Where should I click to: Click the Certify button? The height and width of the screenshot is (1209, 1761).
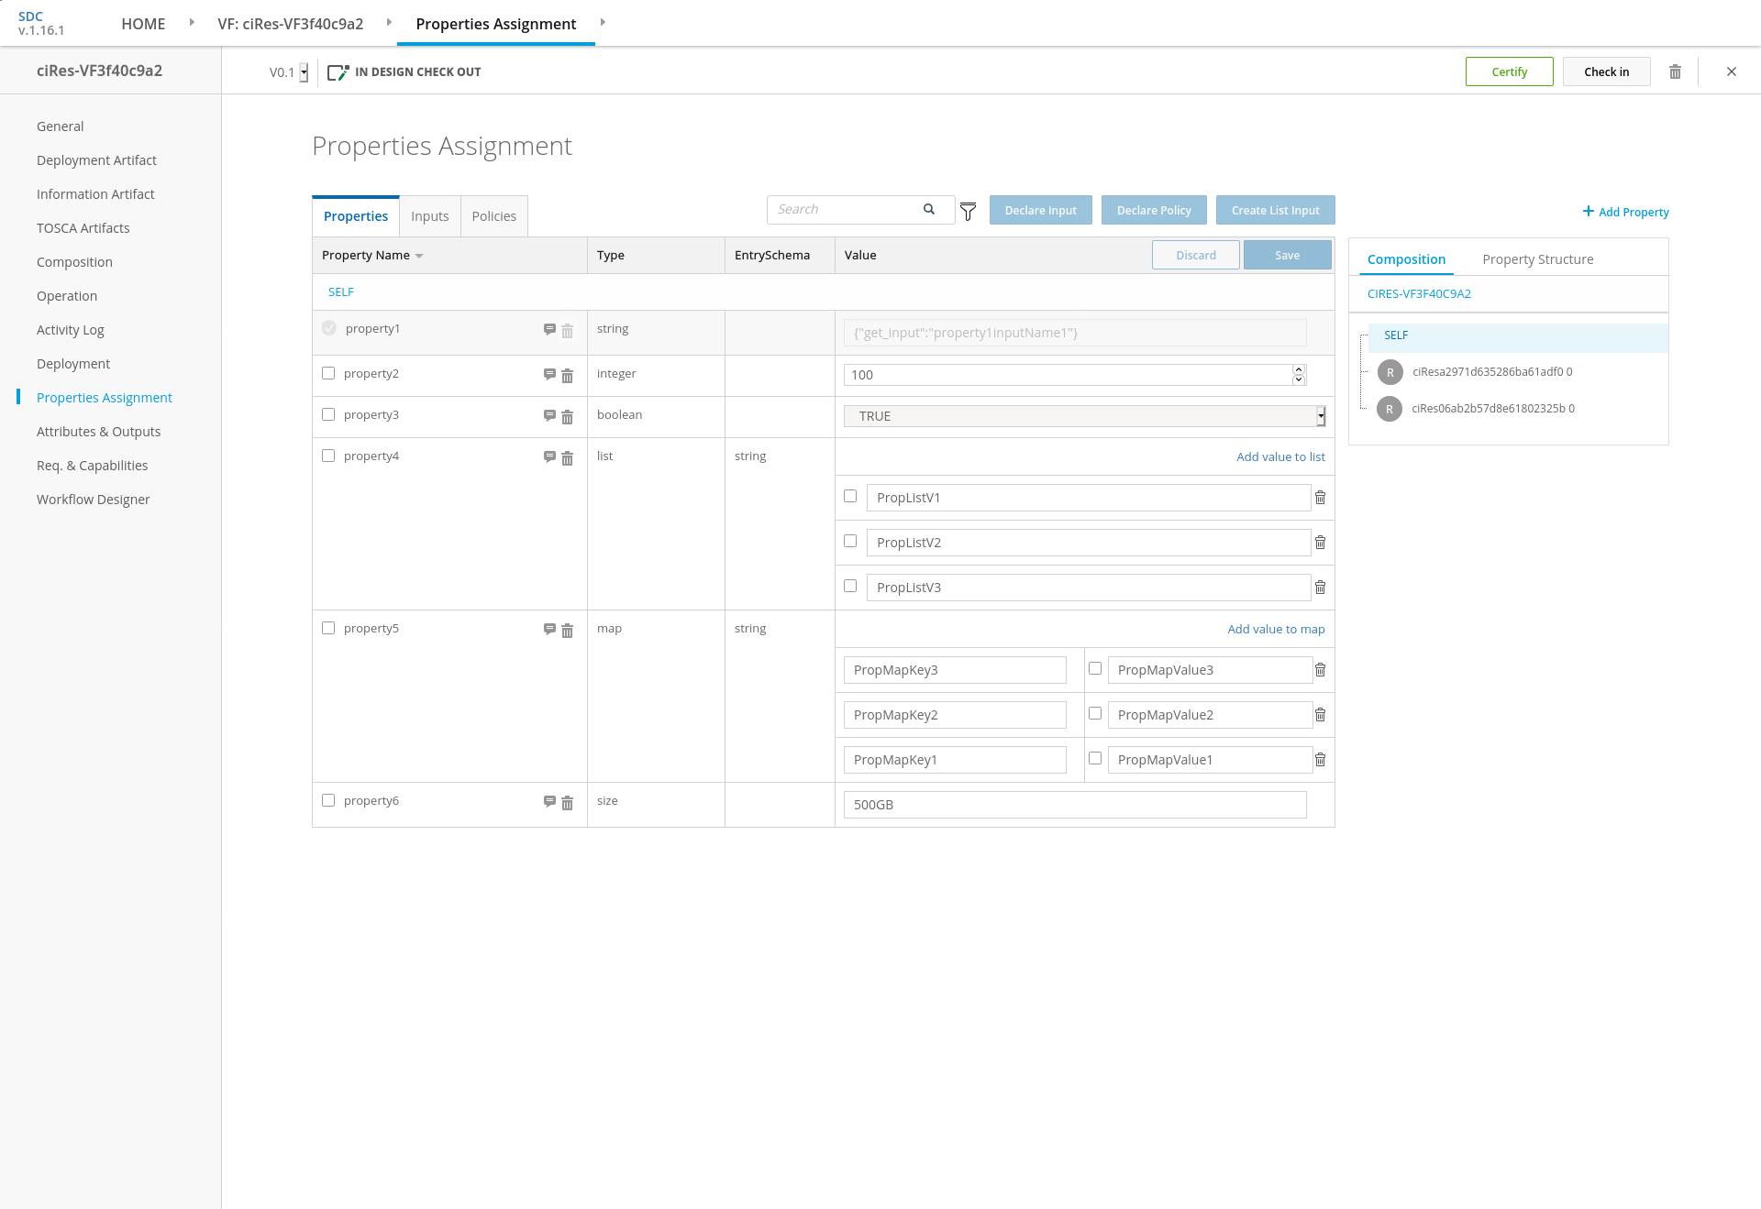(x=1509, y=71)
